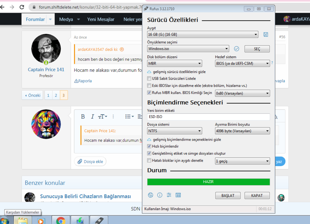Click the Rufus USB icon in taskbar
The height and width of the screenshot is (224, 310).
click(x=99, y=220)
